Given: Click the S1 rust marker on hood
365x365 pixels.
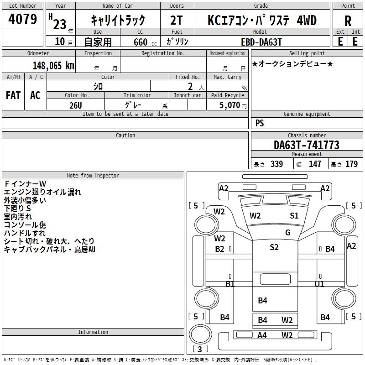Looking at the screenshot, I should (294, 216).
